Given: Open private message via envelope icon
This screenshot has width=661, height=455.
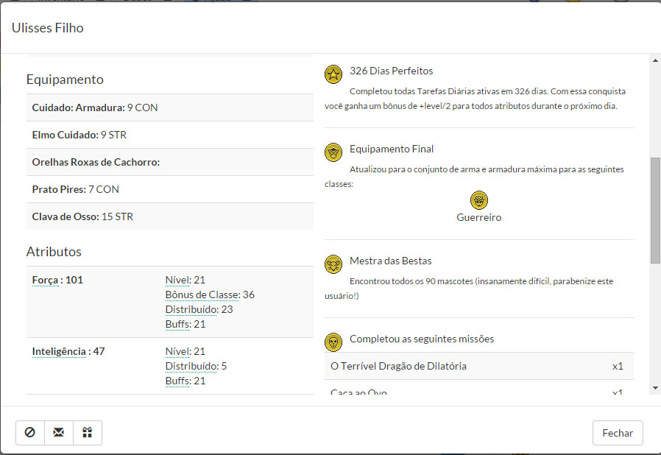Looking at the screenshot, I should point(59,433).
